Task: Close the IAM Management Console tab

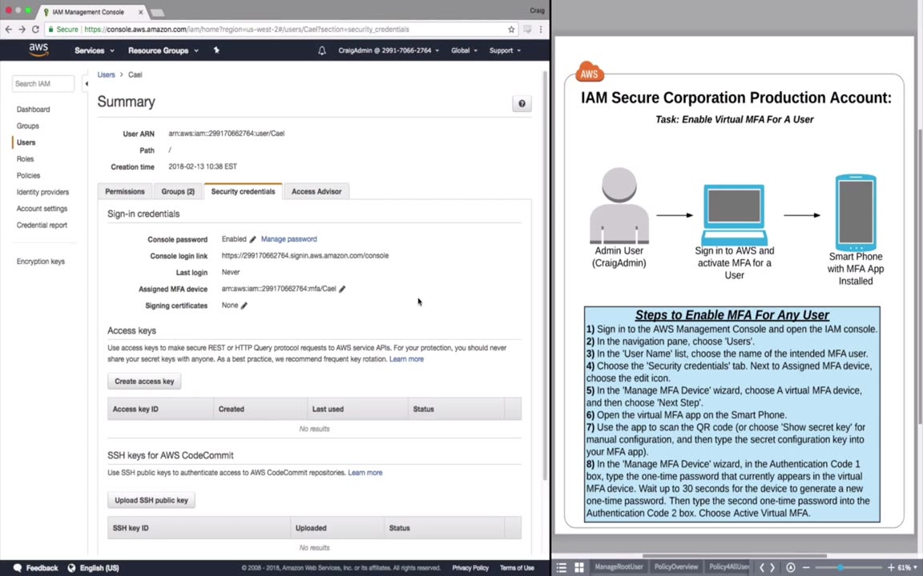Action: point(141,12)
